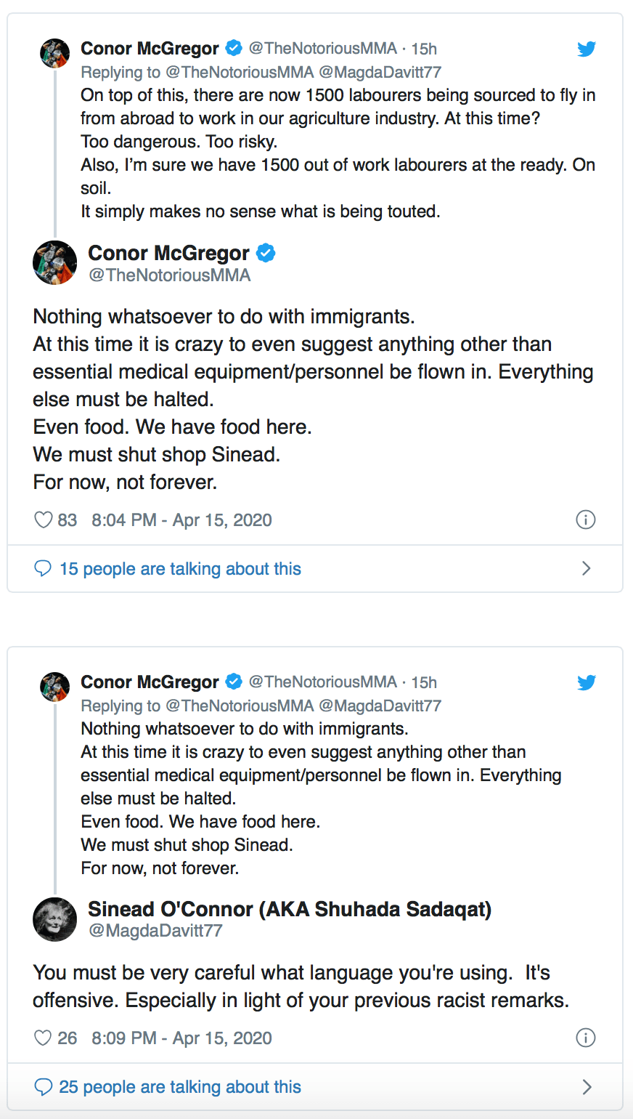Image resolution: width=633 pixels, height=1119 pixels.
Task: Like Sinead O'Connor's tweet with 26 likes
Action: pyautogui.click(x=44, y=1038)
